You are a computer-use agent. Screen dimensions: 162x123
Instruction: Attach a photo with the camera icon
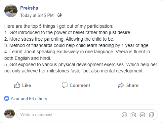(133, 115)
